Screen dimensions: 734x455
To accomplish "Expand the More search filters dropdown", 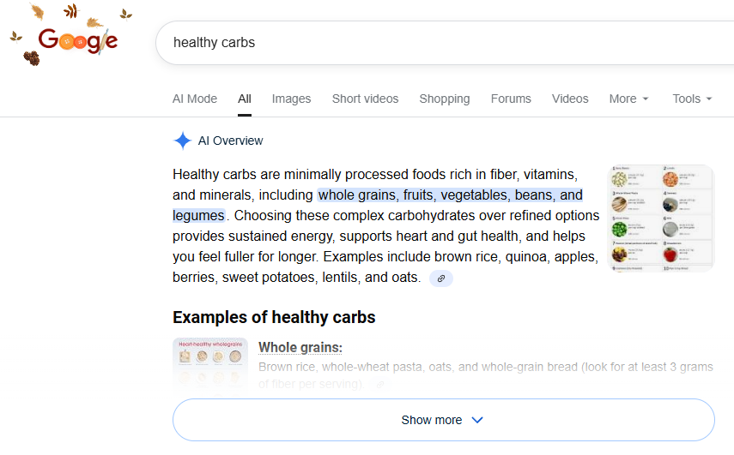I will (x=628, y=99).
